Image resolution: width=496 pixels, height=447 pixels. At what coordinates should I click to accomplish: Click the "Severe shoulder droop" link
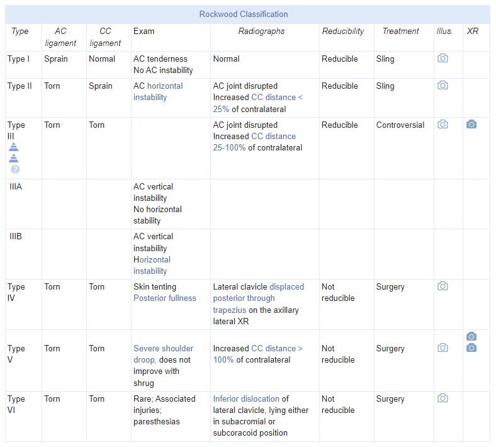pyautogui.click(x=163, y=354)
